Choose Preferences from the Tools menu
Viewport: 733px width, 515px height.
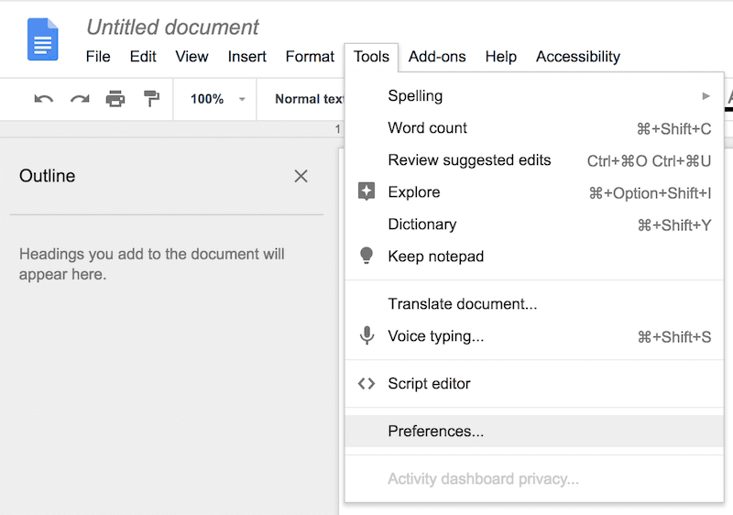pyautogui.click(x=436, y=432)
